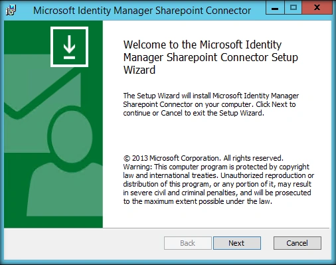The image size is (336, 265).
Task: Click the "© 2013 Microsoft Corporation" copyright line
Action: point(203,158)
